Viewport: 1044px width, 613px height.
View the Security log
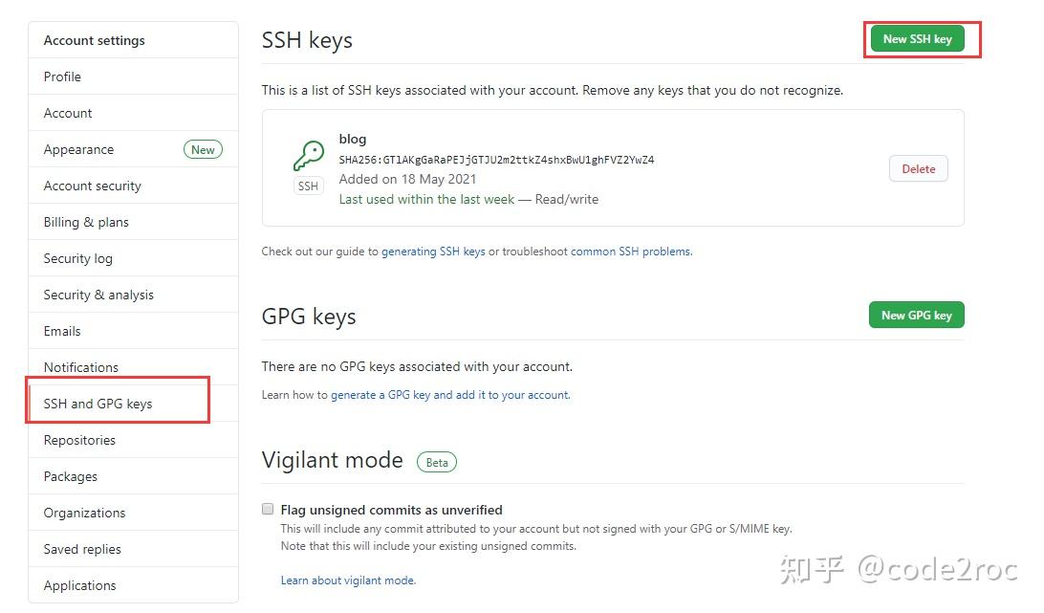tap(77, 258)
